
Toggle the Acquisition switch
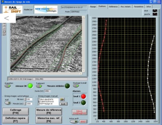(x=8, y=86)
